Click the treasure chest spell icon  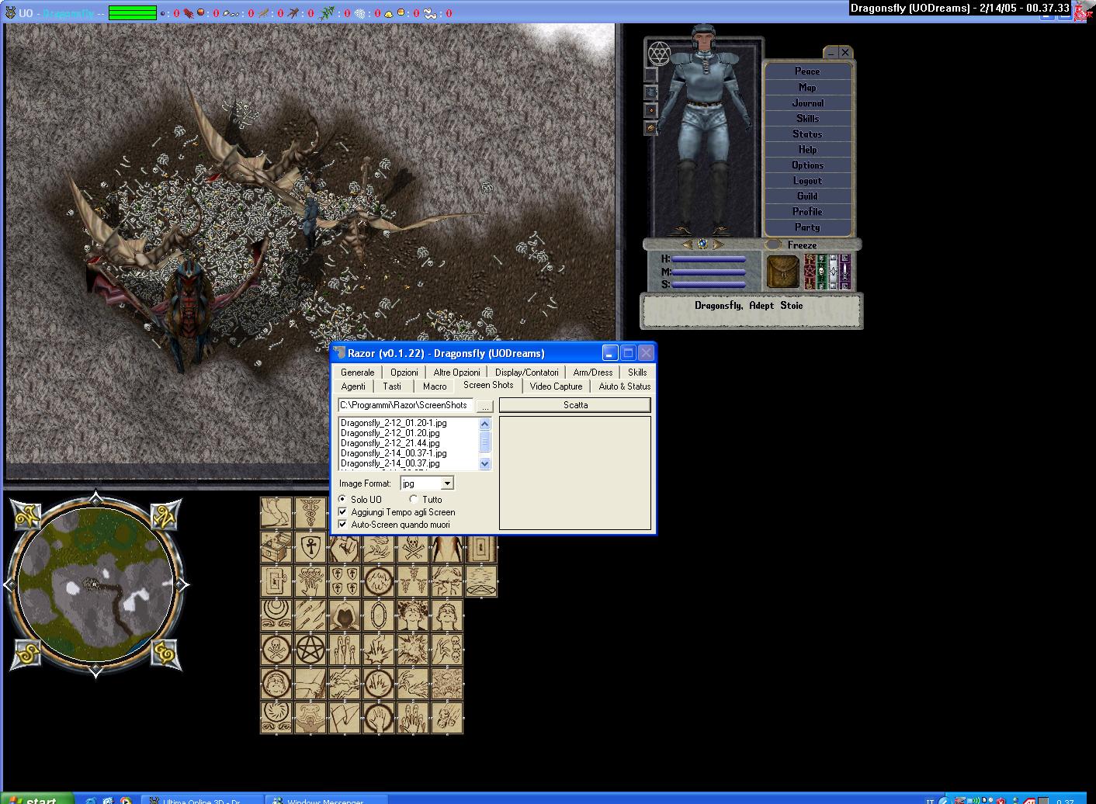coord(276,547)
